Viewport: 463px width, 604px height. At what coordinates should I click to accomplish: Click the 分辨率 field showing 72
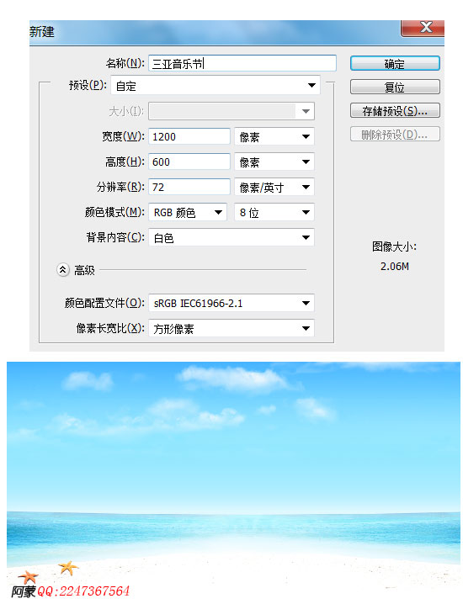click(189, 188)
